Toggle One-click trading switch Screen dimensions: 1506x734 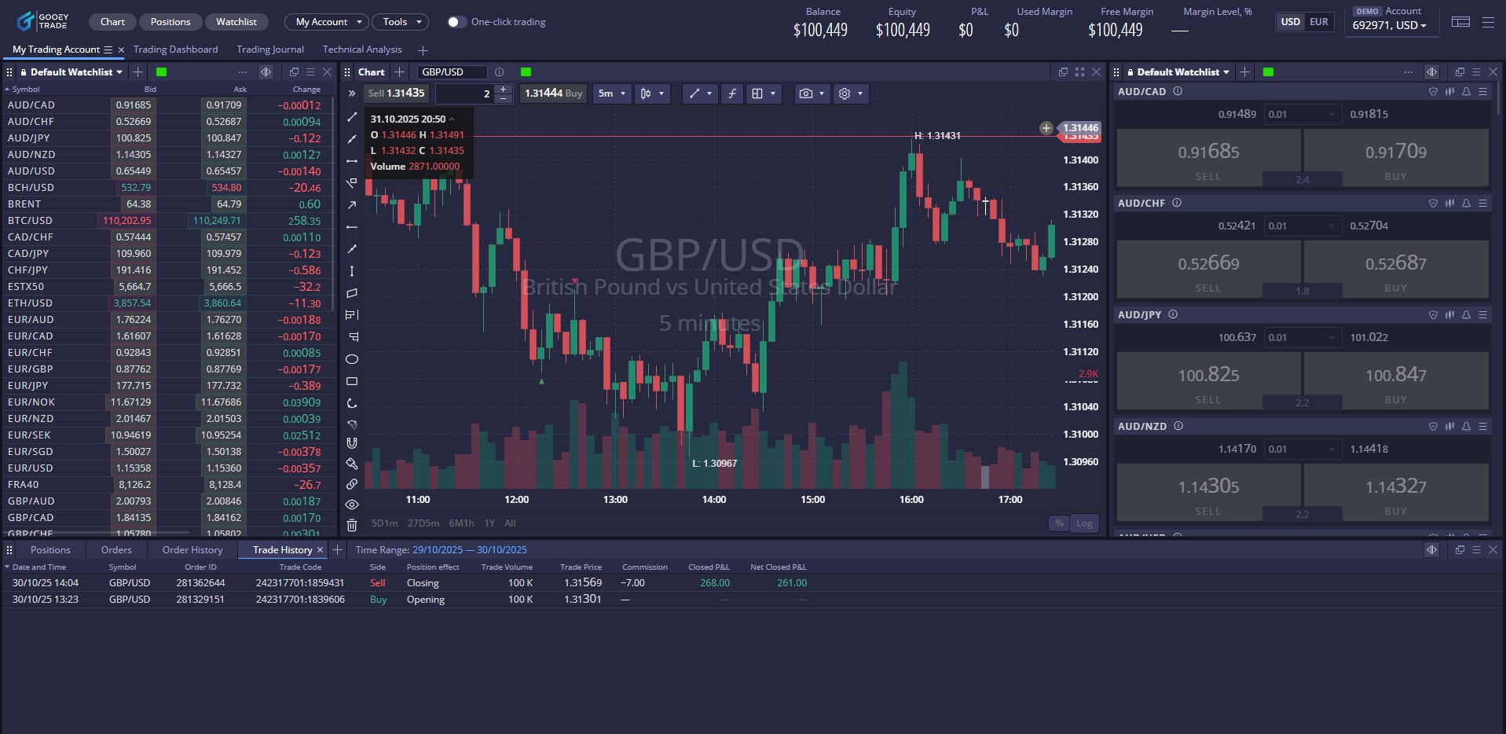pos(456,22)
